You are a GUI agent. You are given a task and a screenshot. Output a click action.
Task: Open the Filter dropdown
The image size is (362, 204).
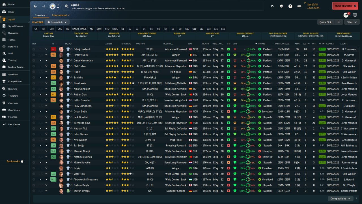pyautogui.click(x=352, y=22)
